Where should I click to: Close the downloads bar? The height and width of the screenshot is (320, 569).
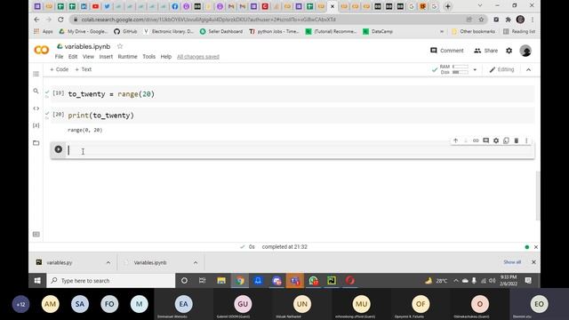(x=533, y=262)
